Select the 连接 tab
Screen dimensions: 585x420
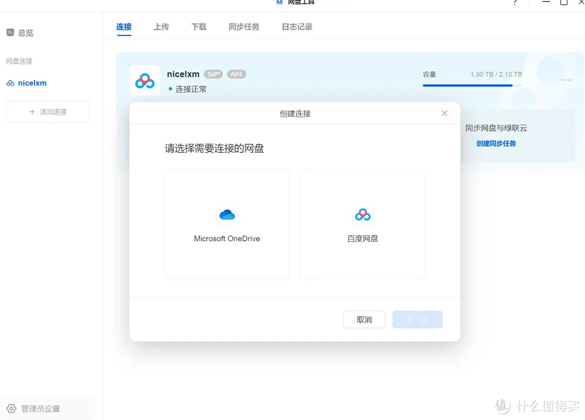(x=123, y=26)
